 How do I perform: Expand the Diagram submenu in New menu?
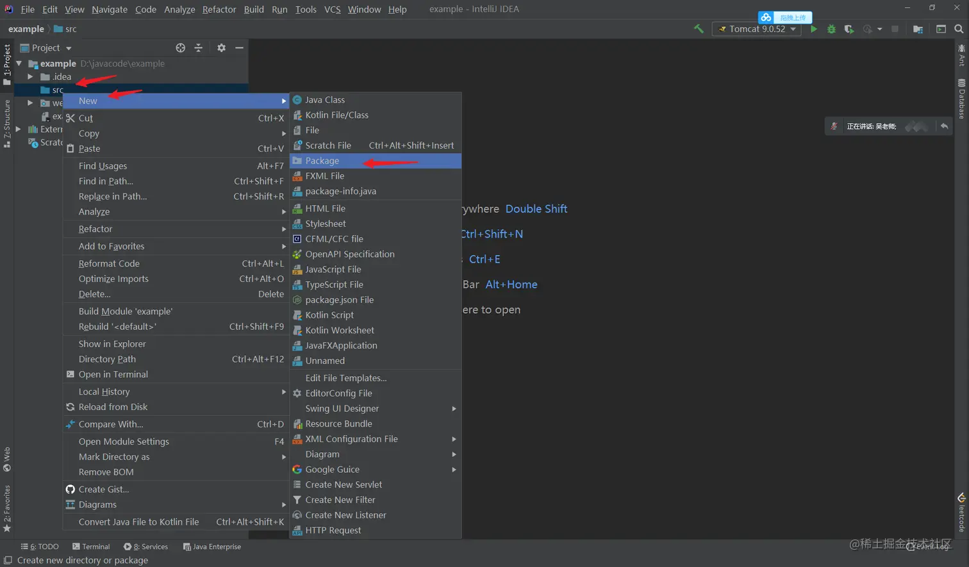(x=376, y=454)
